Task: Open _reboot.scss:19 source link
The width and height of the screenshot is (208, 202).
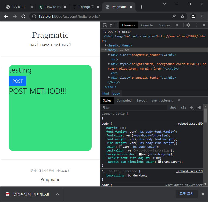Action: coord(189,171)
